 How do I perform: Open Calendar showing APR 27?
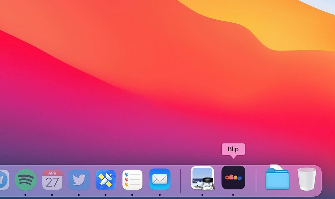point(52,180)
